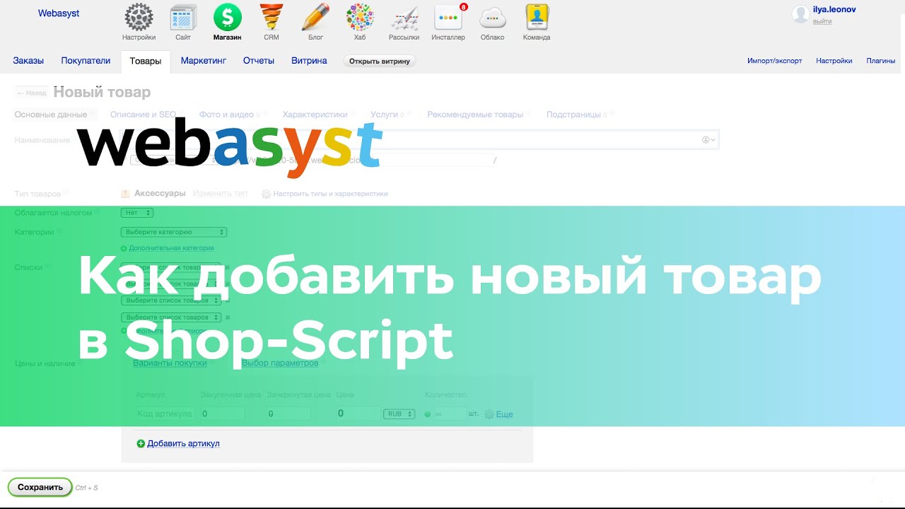Open the Облагается налогом Нет dropdown
The height and width of the screenshot is (509, 905).
(x=137, y=213)
